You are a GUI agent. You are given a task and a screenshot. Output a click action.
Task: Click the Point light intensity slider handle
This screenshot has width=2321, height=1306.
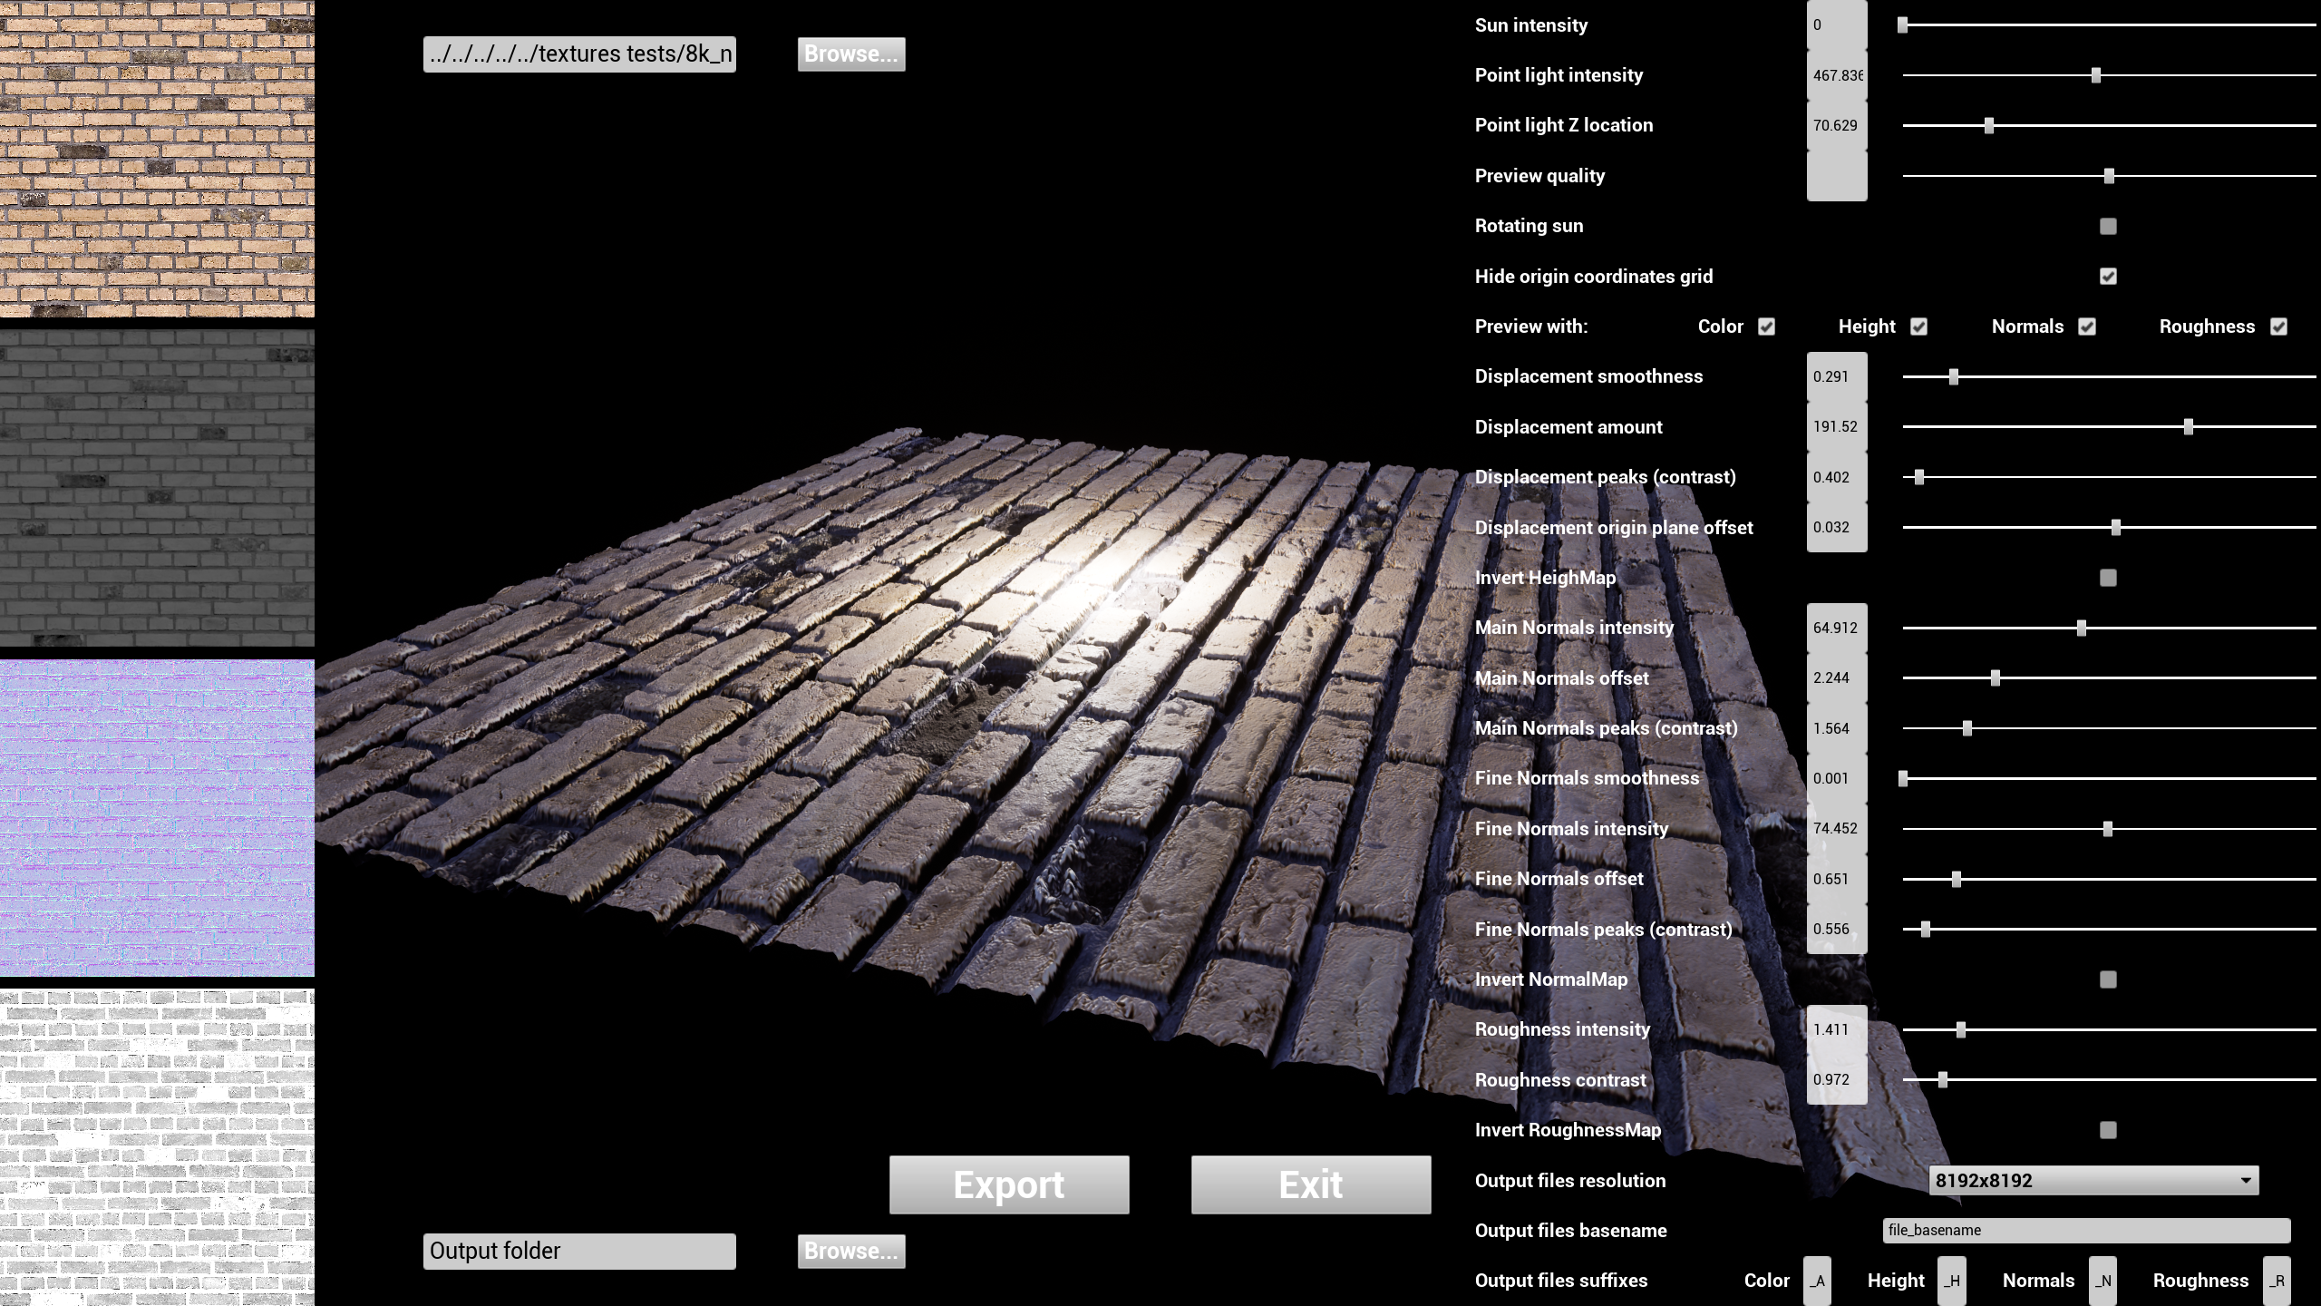(x=2096, y=75)
